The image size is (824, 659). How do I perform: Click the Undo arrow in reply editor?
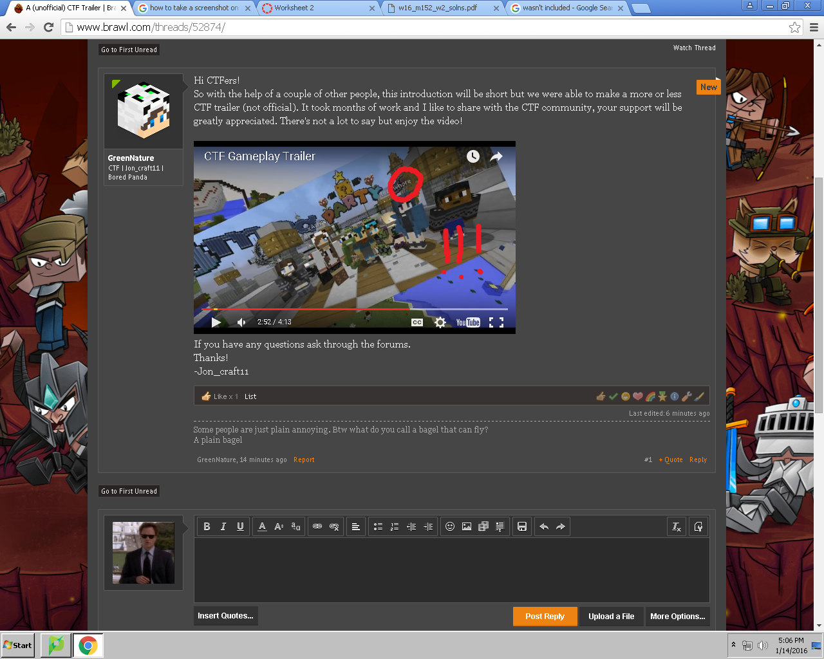[x=544, y=526]
